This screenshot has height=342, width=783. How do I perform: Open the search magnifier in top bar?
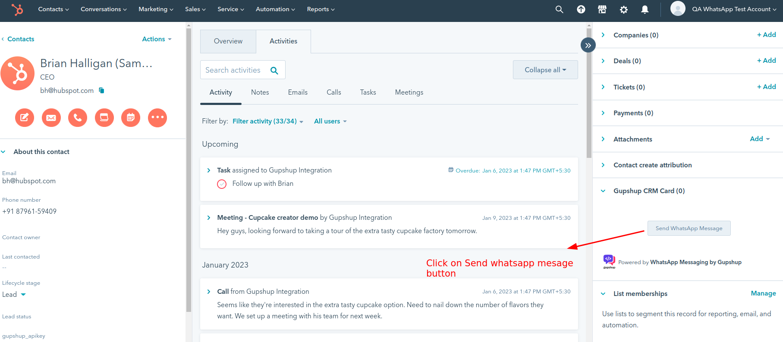tap(560, 9)
